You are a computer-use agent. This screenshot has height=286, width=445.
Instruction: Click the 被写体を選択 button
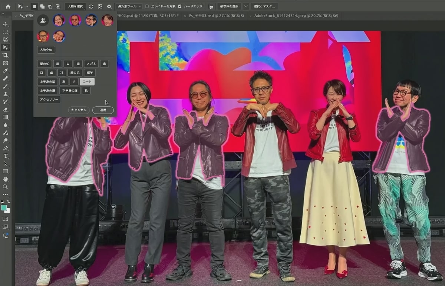tap(229, 6)
